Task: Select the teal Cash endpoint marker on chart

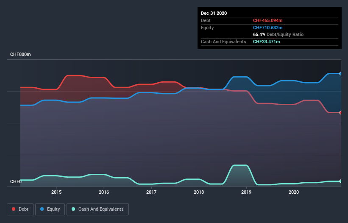Action: 340,181
